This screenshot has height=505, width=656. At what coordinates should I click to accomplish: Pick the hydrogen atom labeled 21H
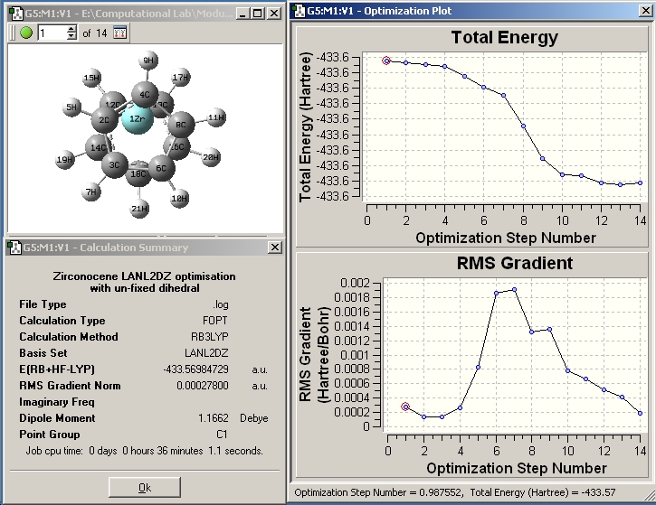click(x=139, y=210)
